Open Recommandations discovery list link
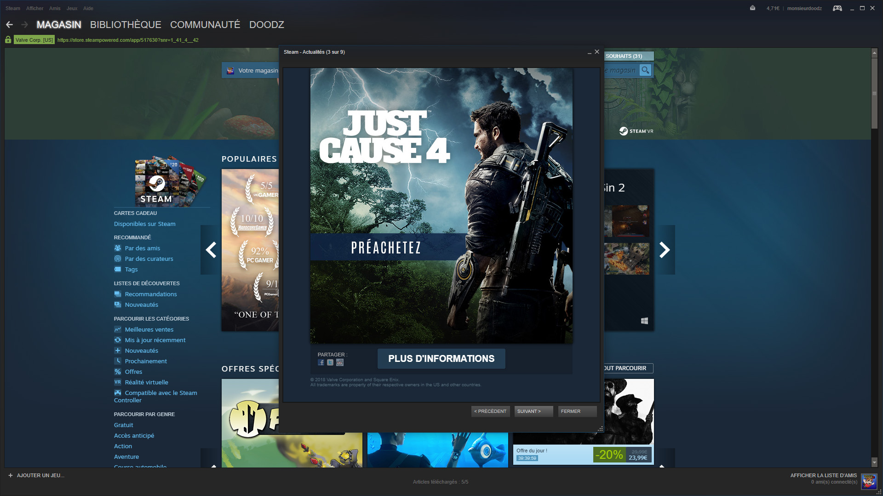Screen dimensions: 883x496 pyautogui.click(x=151, y=294)
